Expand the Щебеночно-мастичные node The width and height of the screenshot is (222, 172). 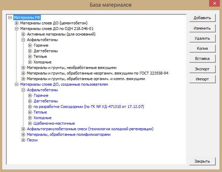(30, 123)
